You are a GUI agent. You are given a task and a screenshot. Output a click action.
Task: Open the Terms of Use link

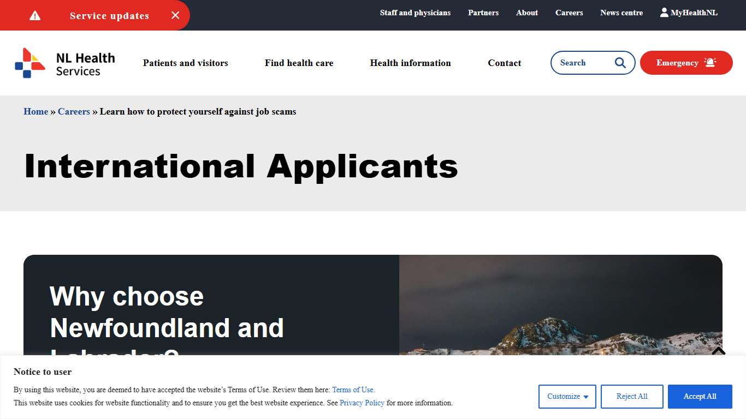point(353,390)
